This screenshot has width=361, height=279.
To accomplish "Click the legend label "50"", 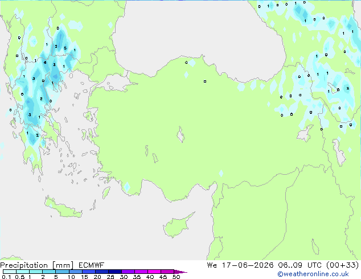I will coord(177,277).
